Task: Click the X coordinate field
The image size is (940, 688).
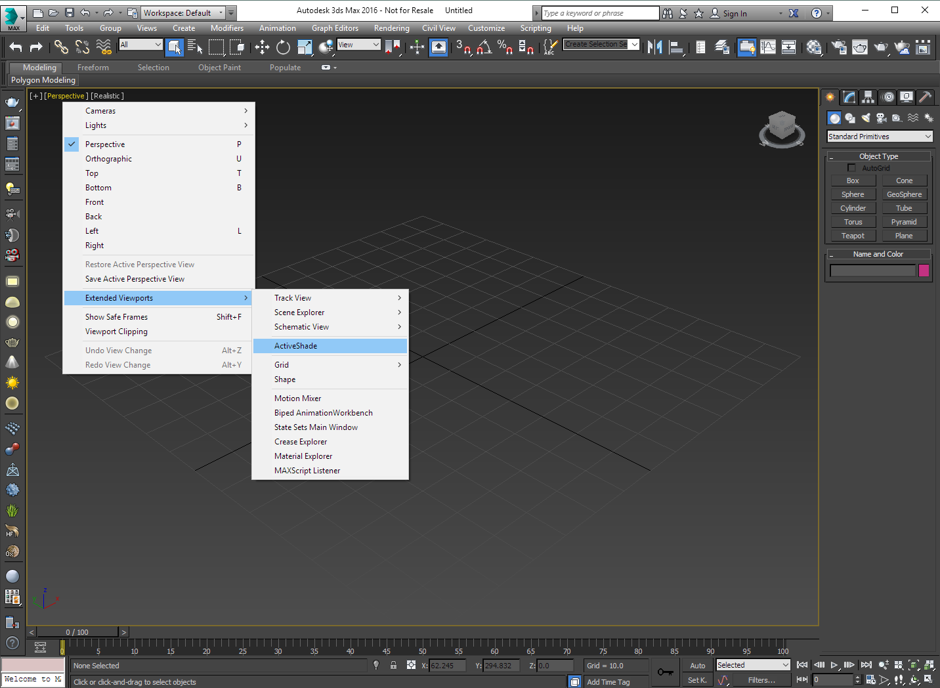Action: click(x=447, y=666)
